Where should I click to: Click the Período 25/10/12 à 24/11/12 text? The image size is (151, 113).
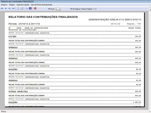24,24
